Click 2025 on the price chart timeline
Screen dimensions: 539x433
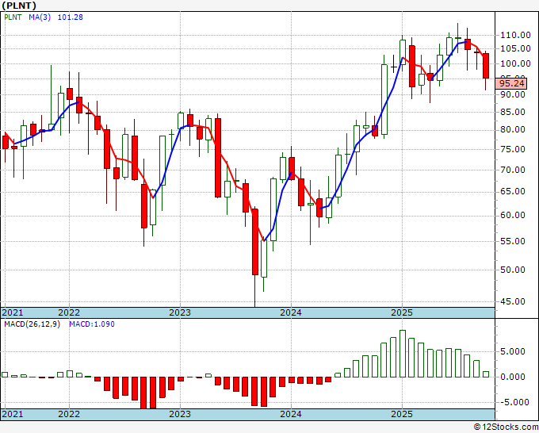(x=402, y=312)
